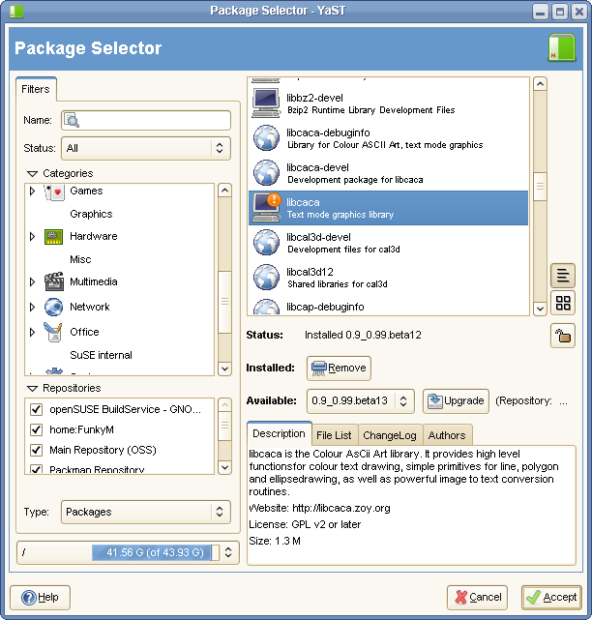592x620 pixels.
Task: Open the disk partition usage dropdown
Action: point(228,552)
